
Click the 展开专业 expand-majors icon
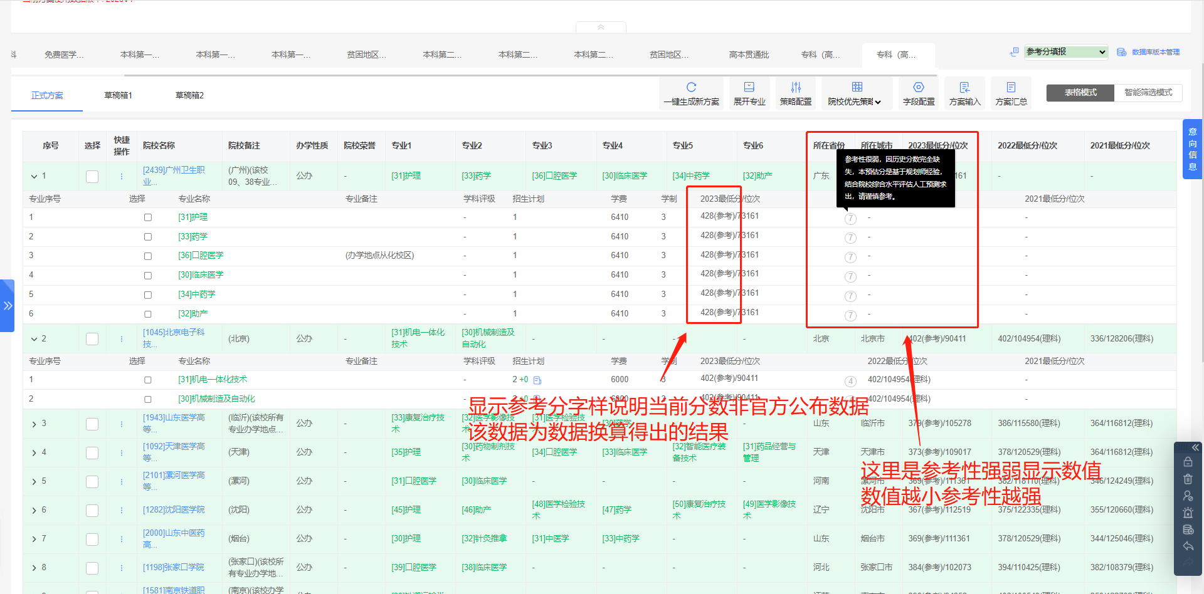749,87
